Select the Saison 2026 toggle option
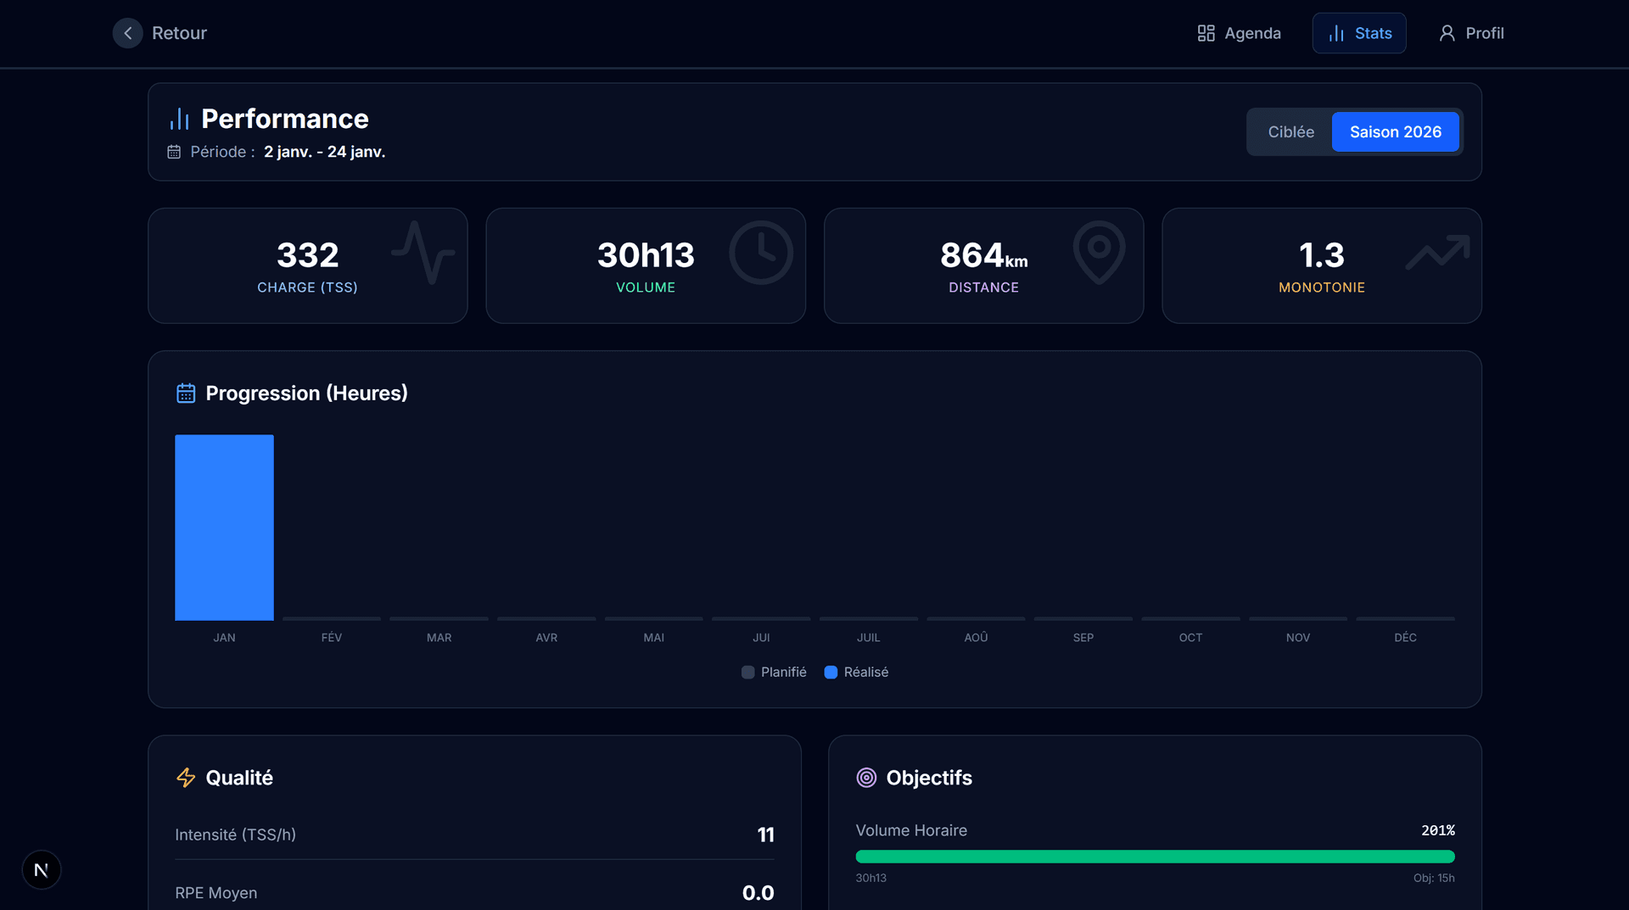The height and width of the screenshot is (910, 1629). pyautogui.click(x=1395, y=132)
